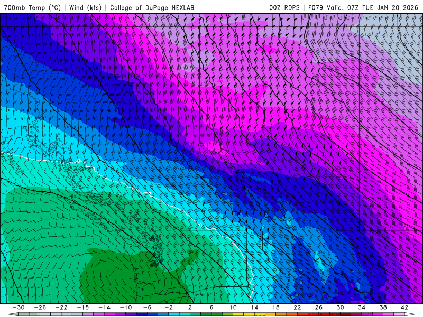Click the '34' color scale label
Screen dimensions: 423x317
(x=362, y=307)
